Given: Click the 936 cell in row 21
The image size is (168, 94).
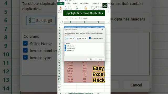Looking at the screenshot, I should tap(85, 79).
